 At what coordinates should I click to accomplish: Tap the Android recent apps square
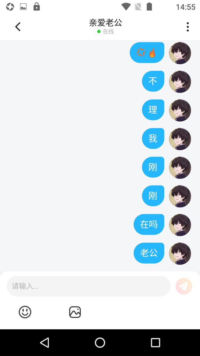(x=156, y=343)
